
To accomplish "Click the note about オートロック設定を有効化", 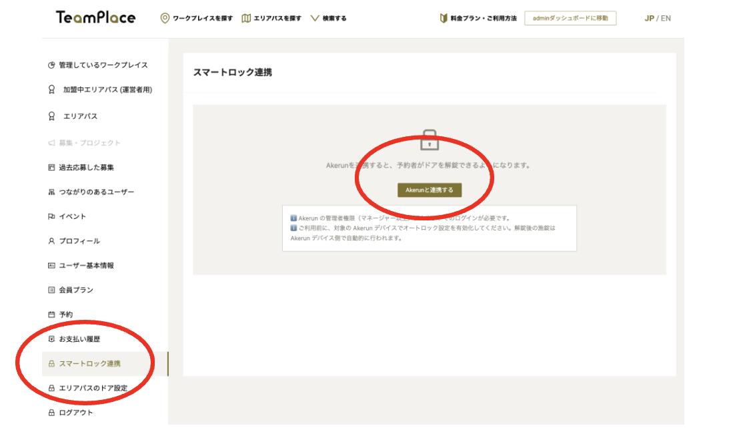I will coord(423,233).
